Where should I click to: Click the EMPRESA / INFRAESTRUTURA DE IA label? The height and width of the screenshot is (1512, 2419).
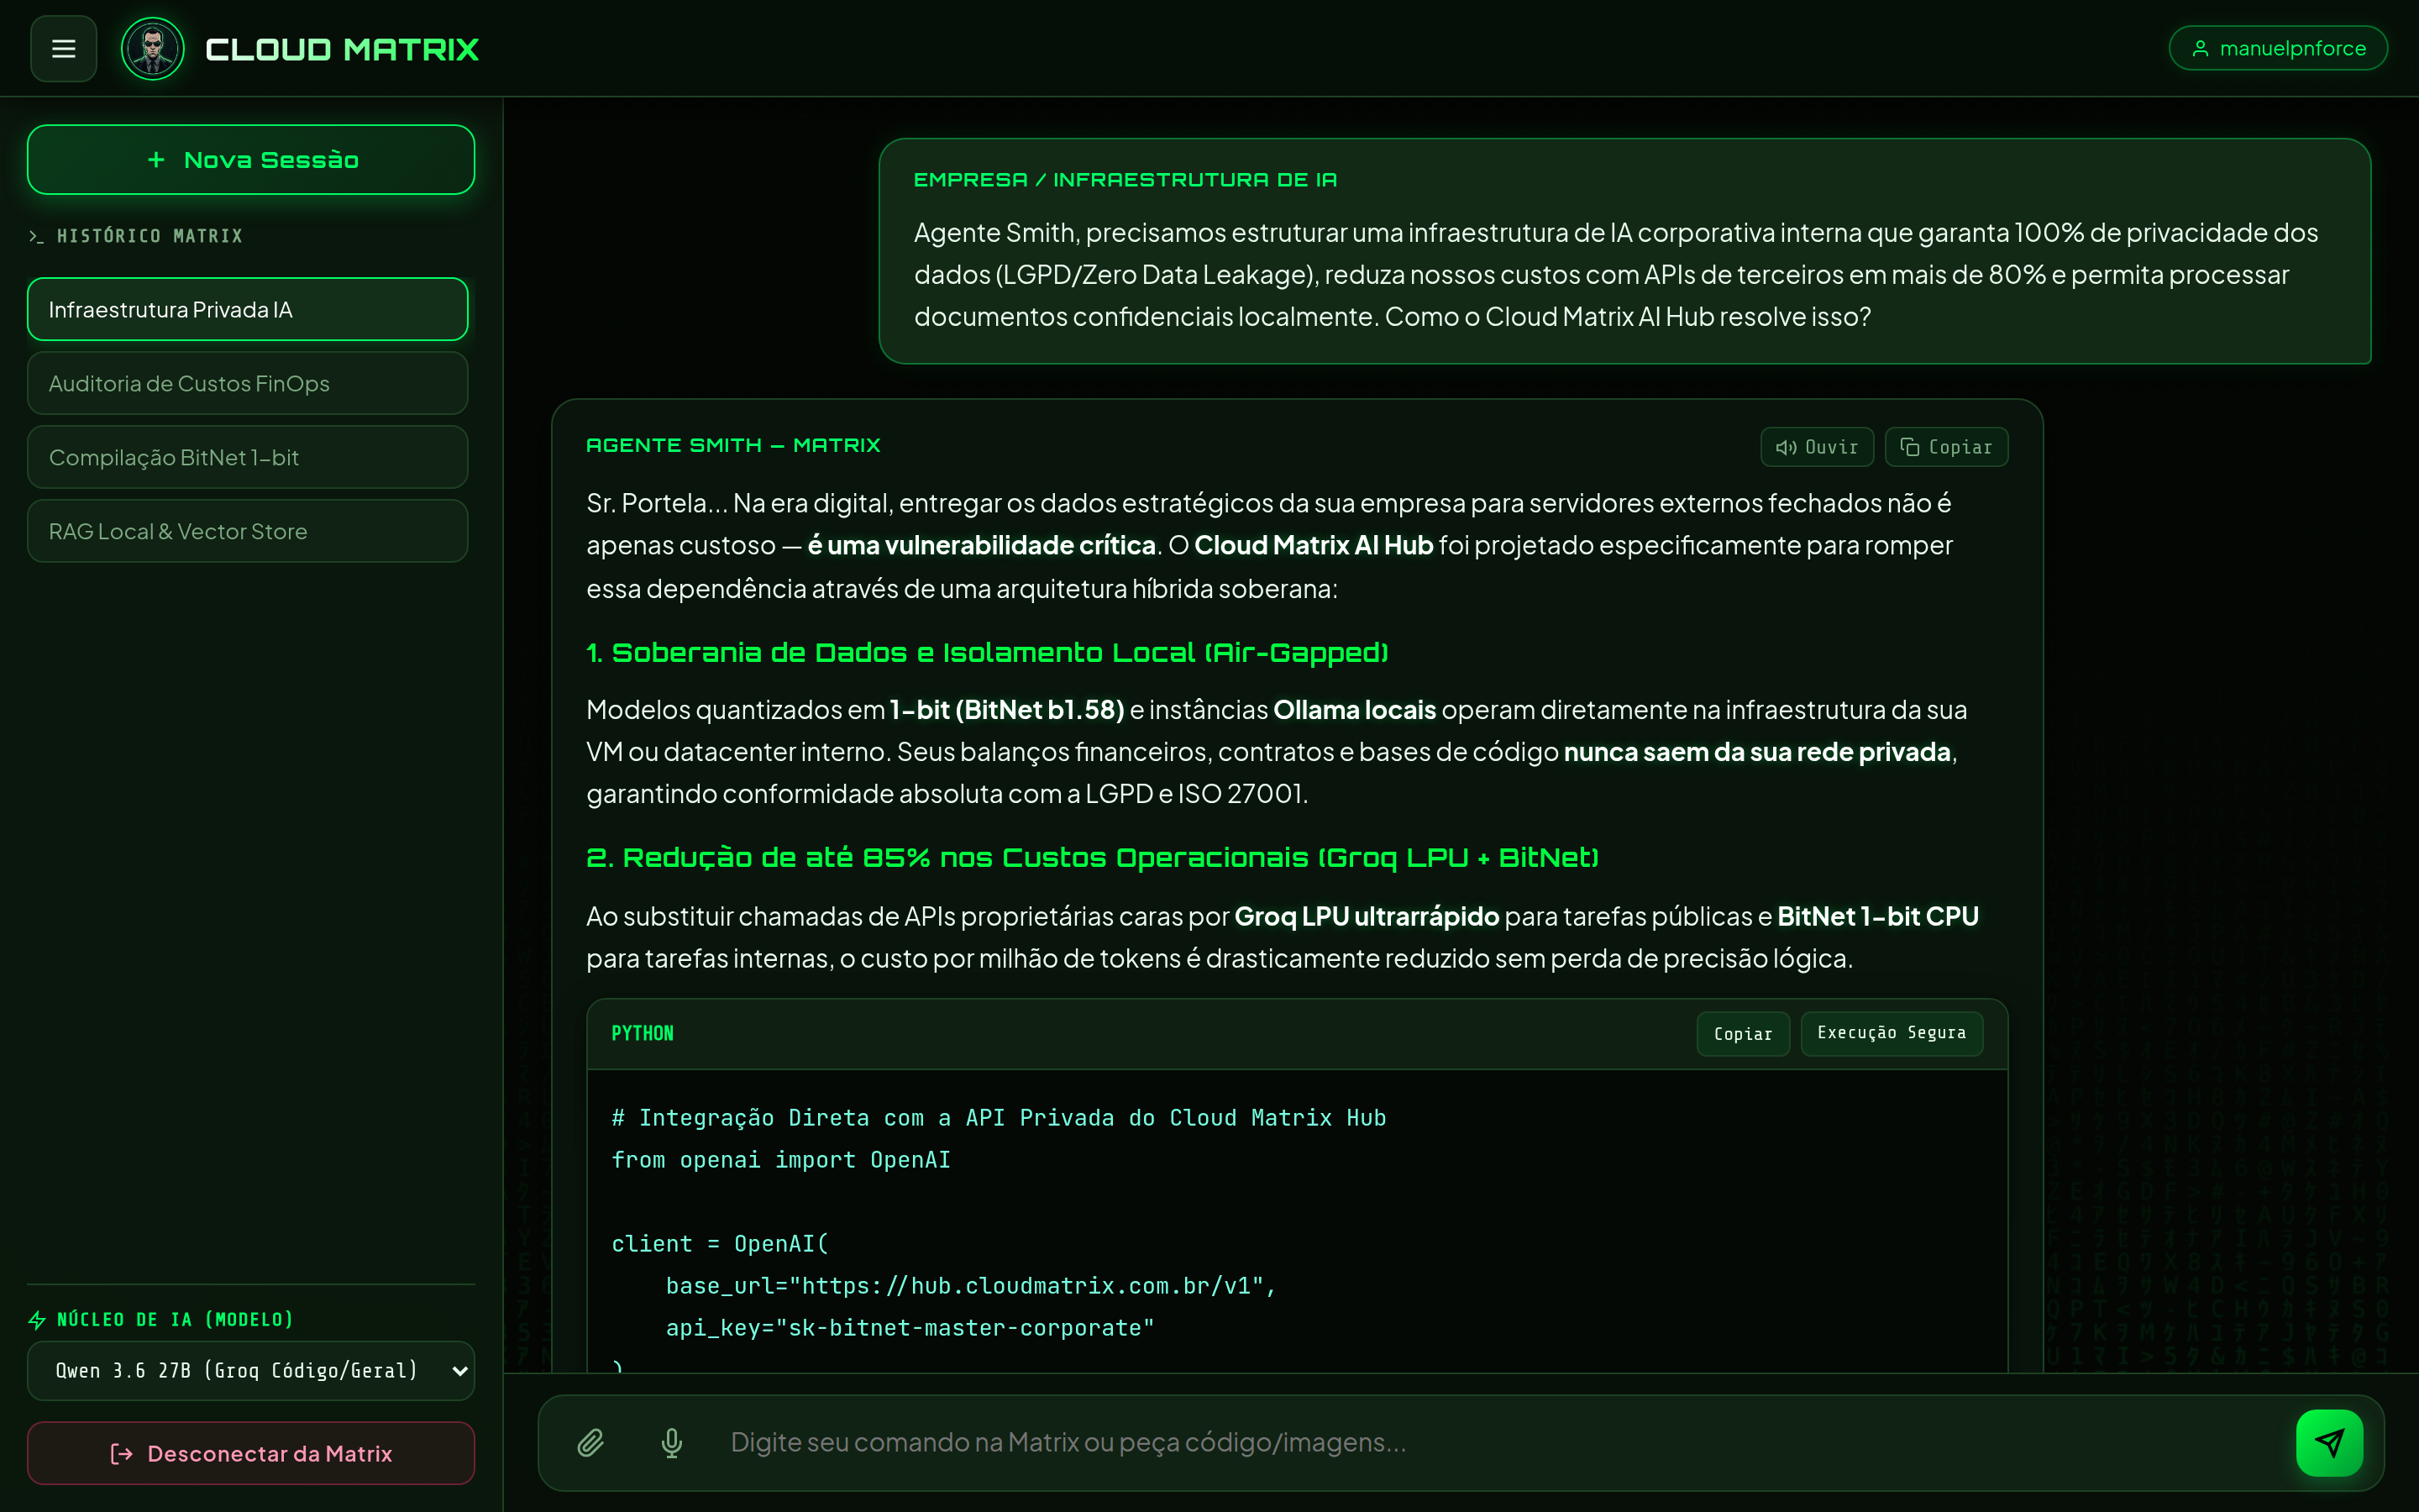point(1125,180)
